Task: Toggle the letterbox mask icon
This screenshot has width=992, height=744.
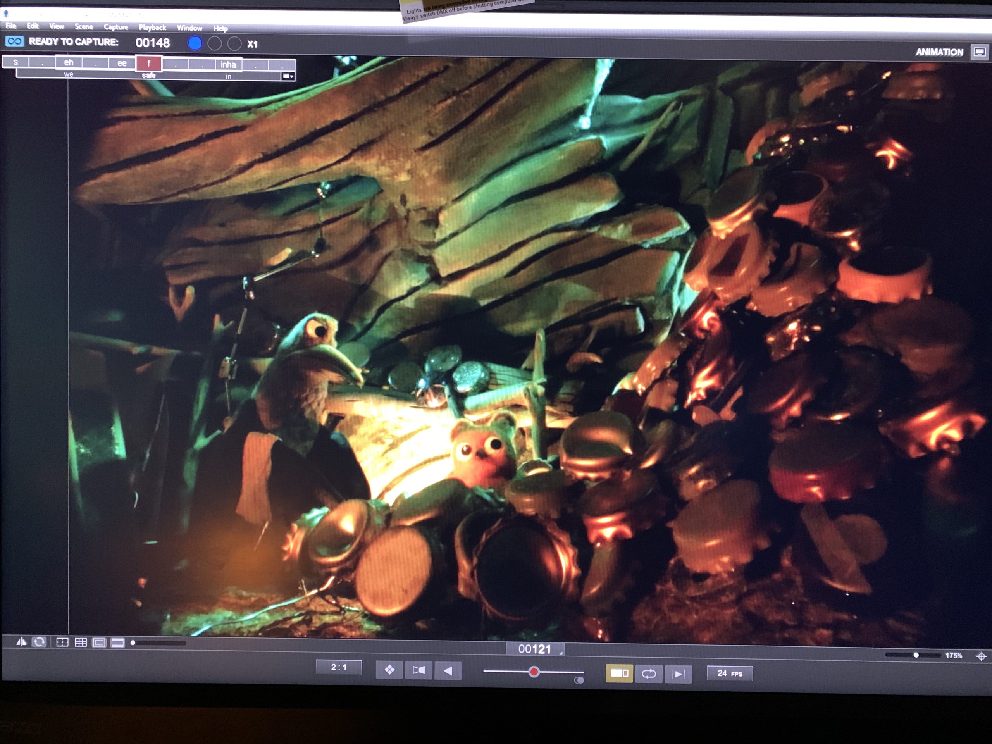Action: [x=117, y=643]
